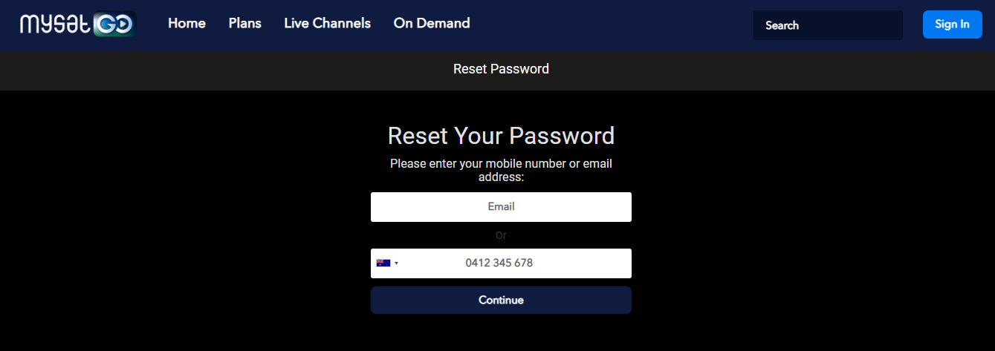Image resolution: width=995 pixels, height=351 pixels.
Task: Click the 0412 345 678 placeholder text
Action: pyautogui.click(x=499, y=263)
